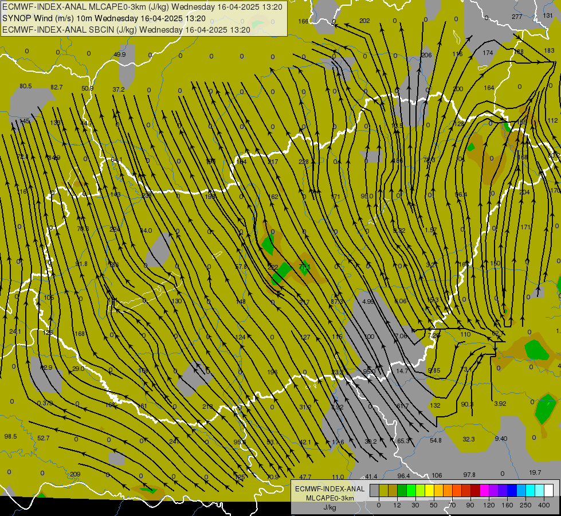561x516 pixels.
Task: Click the '196' value on the map
Action: [272, 372]
